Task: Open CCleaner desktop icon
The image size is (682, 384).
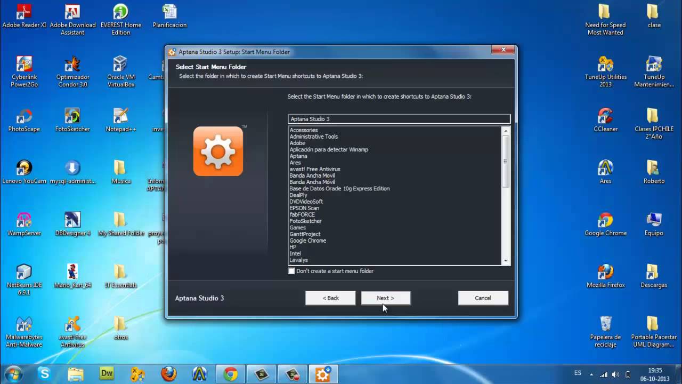Action: pos(605,121)
